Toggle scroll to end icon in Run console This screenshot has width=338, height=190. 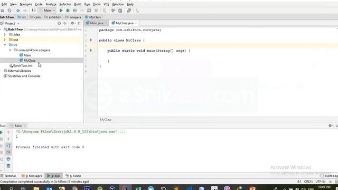click(8, 153)
